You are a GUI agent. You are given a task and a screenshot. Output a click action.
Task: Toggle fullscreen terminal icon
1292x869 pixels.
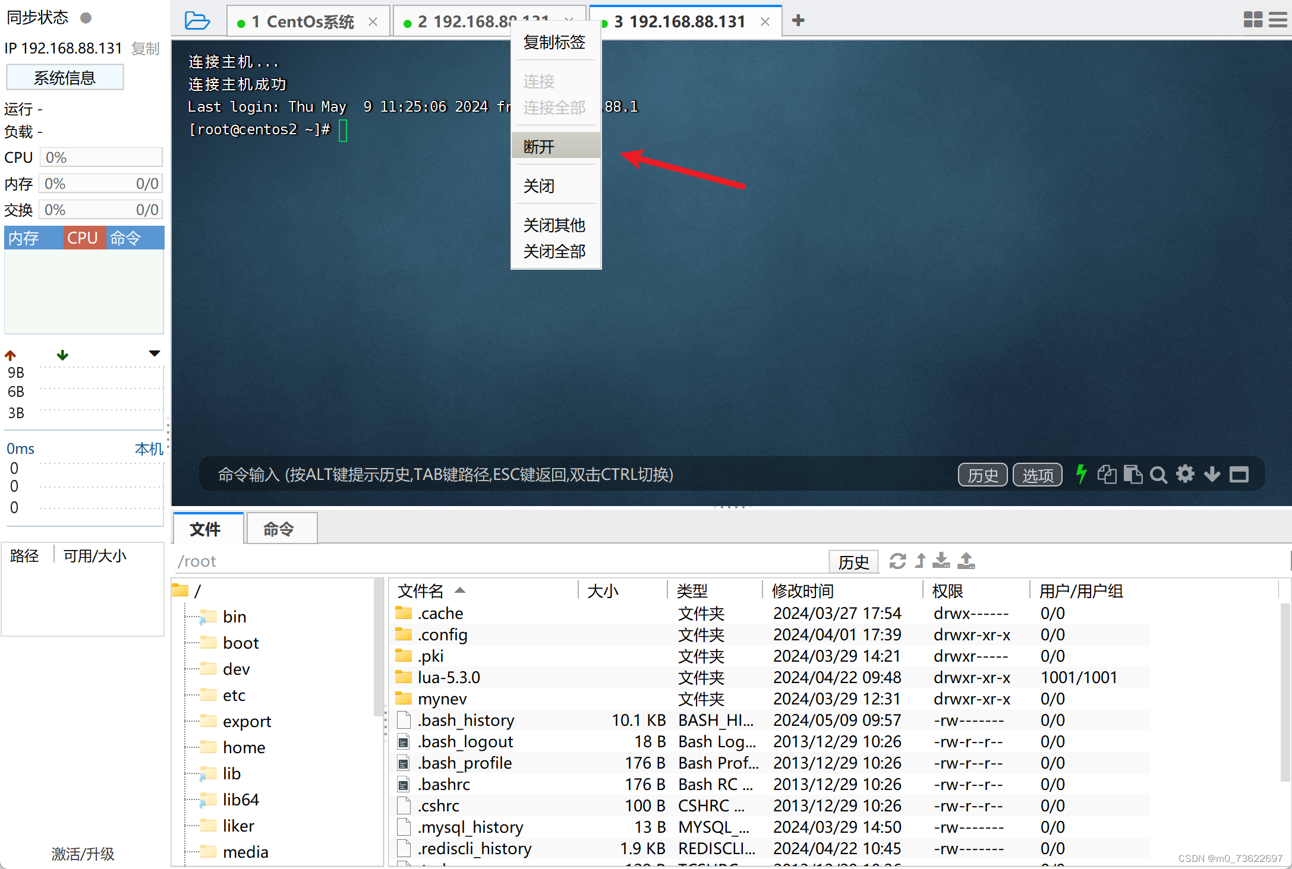coord(1239,474)
